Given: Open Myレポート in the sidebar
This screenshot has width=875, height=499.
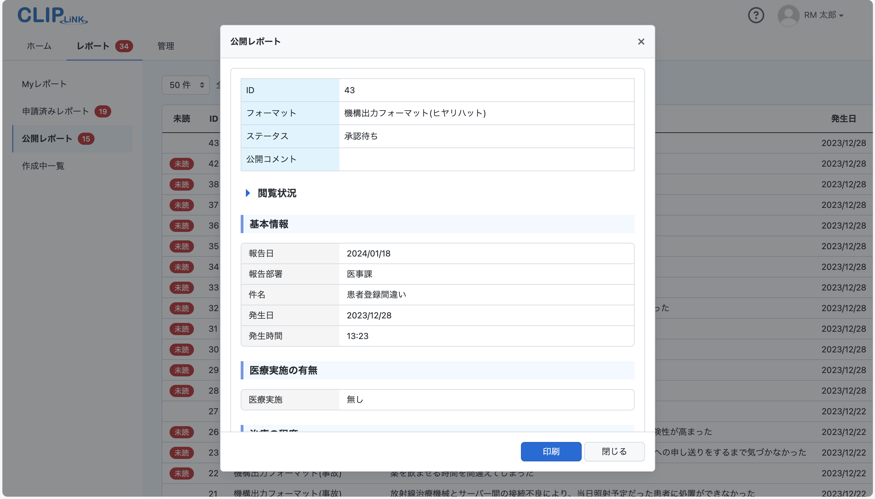Looking at the screenshot, I should (43, 83).
